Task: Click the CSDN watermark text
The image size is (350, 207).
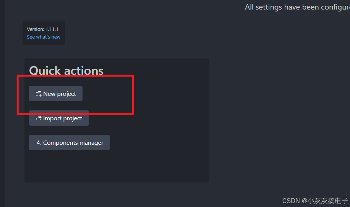Action: (315, 201)
